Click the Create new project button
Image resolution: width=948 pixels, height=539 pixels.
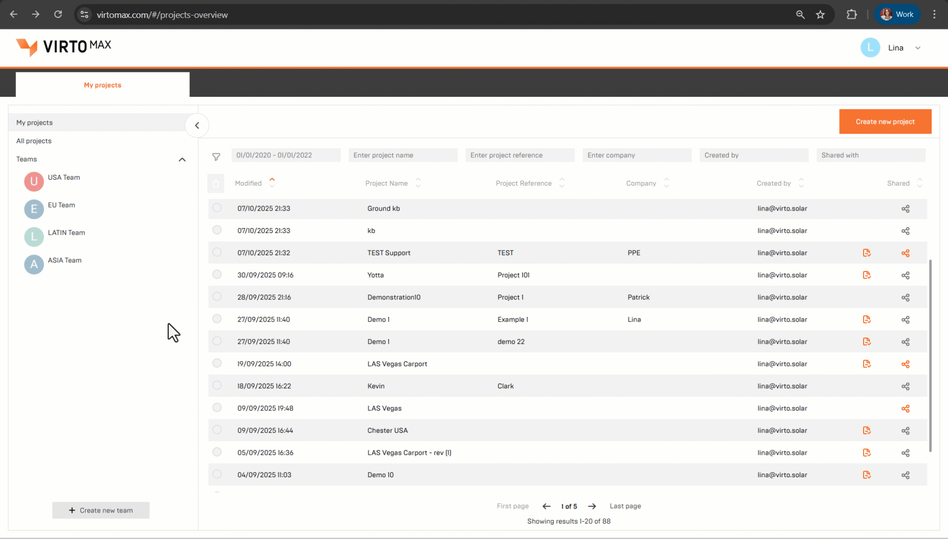(885, 122)
